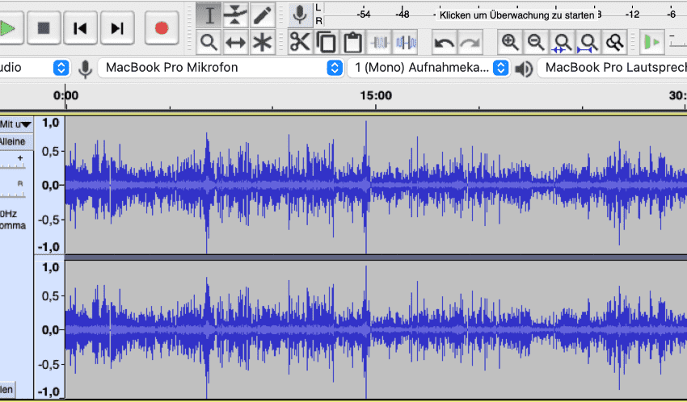The image size is (687, 402).
Task: Undo the last action
Action: (445, 43)
